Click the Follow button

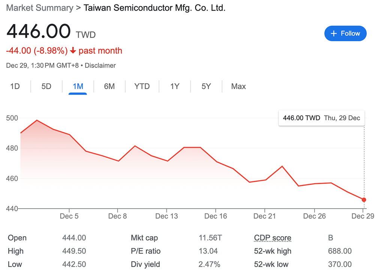tap(345, 33)
